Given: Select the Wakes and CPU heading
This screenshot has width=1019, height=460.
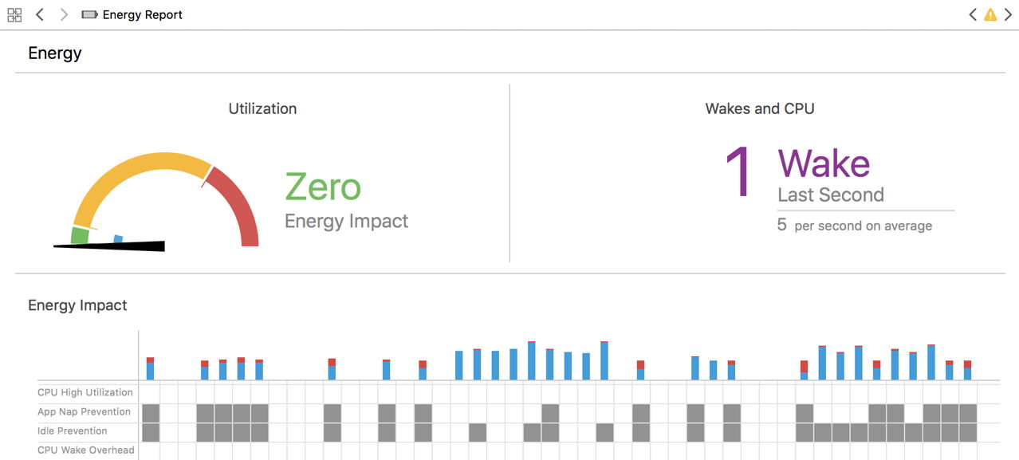Looking at the screenshot, I should tap(759, 108).
